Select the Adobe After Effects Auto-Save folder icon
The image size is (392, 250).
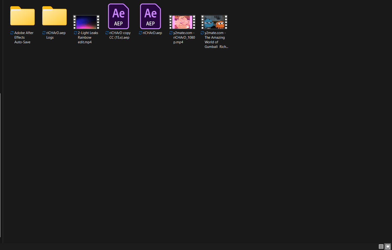tap(22, 16)
